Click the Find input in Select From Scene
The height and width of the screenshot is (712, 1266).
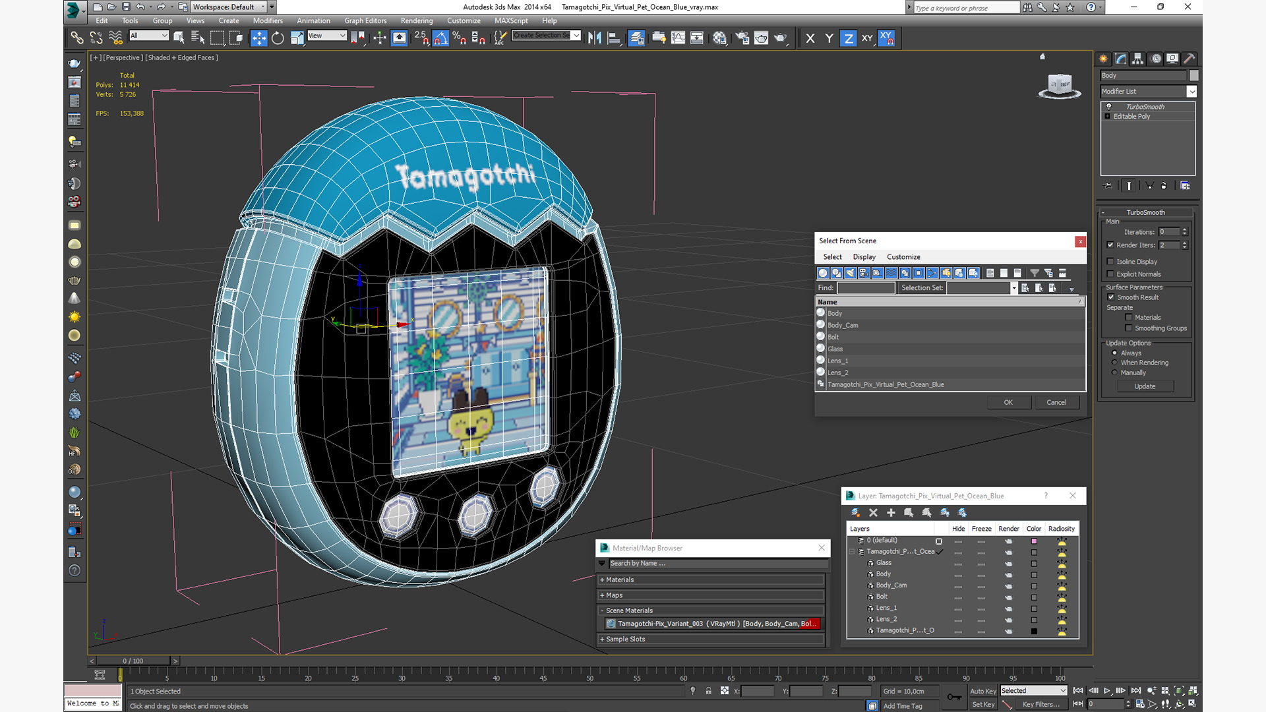[866, 288]
